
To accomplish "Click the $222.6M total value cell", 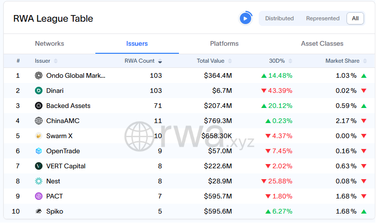I will pyautogui.click(x=218, y=166).
